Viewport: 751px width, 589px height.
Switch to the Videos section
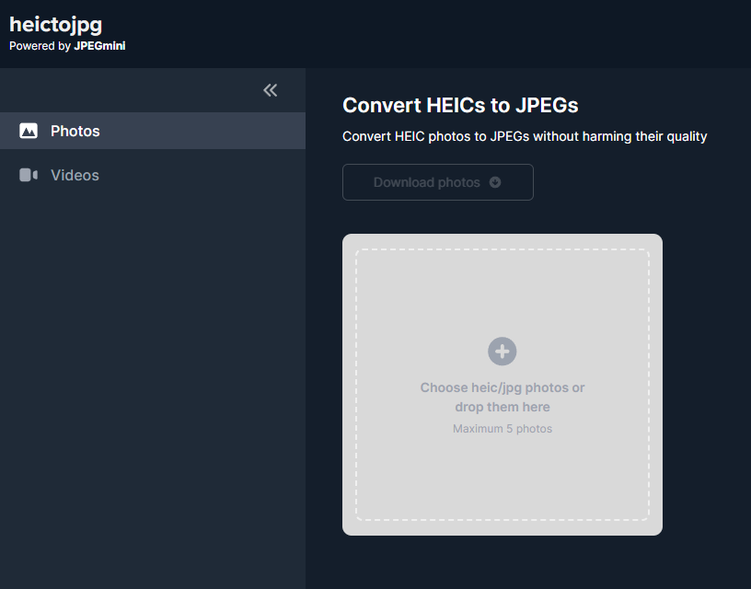pos(153,175)
